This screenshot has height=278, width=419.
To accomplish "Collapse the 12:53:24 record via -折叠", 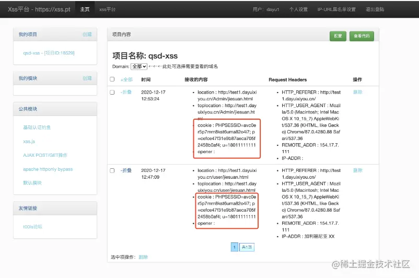I will point(126,92).
